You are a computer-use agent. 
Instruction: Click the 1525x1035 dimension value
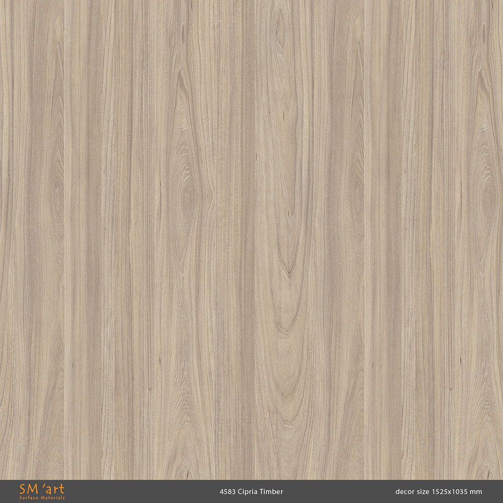450,492
